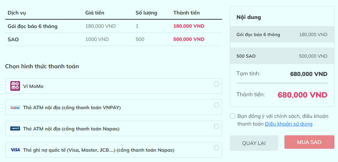This screenshot has width=338, height=162.
Task: Click Thẻ ATM nội địa VNPAY label
Action: pos(72,108)
